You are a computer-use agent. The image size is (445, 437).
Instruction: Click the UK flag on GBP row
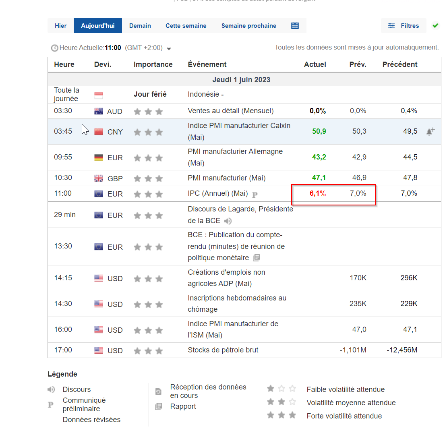[99, 178]
